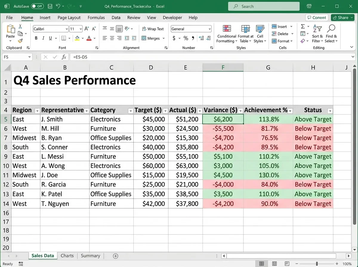Toggle Underline formatting
This screenshot has height=267, width=358.
coord(50,38)
